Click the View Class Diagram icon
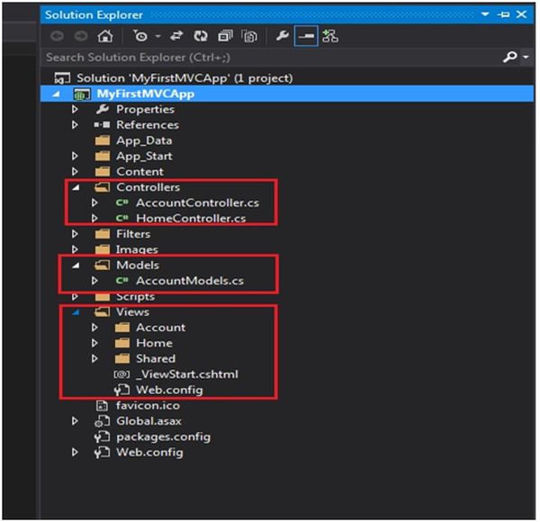The image size is (540, 522). coord(330,36)
